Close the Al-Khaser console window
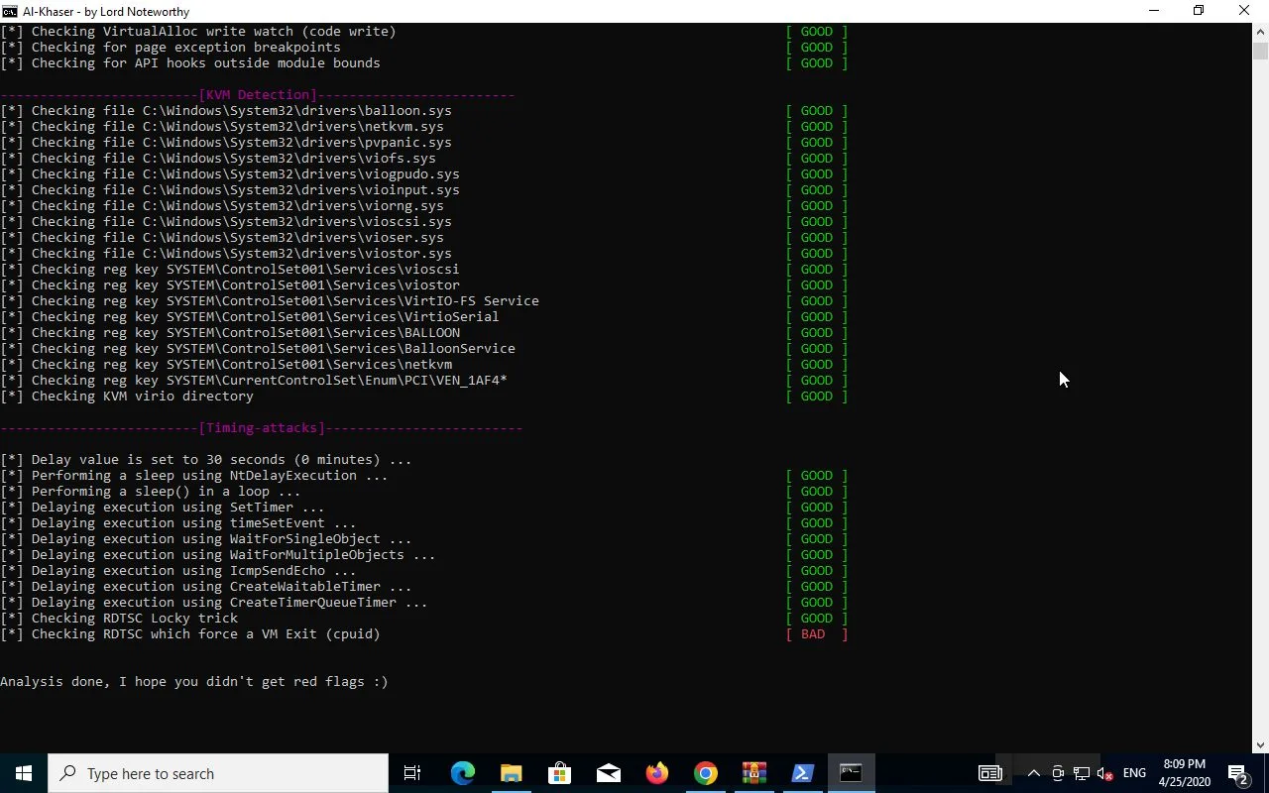The width and height of the screenshot is (1269, 793). [x=1244, y=11]
